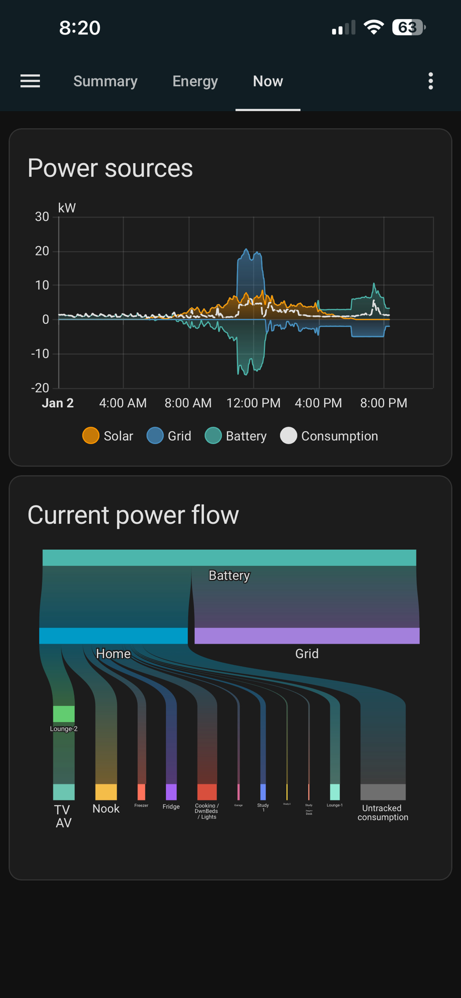Tap the Wi-Fi status icon
The width and height of the screenshot is (461, 998).
373,27
